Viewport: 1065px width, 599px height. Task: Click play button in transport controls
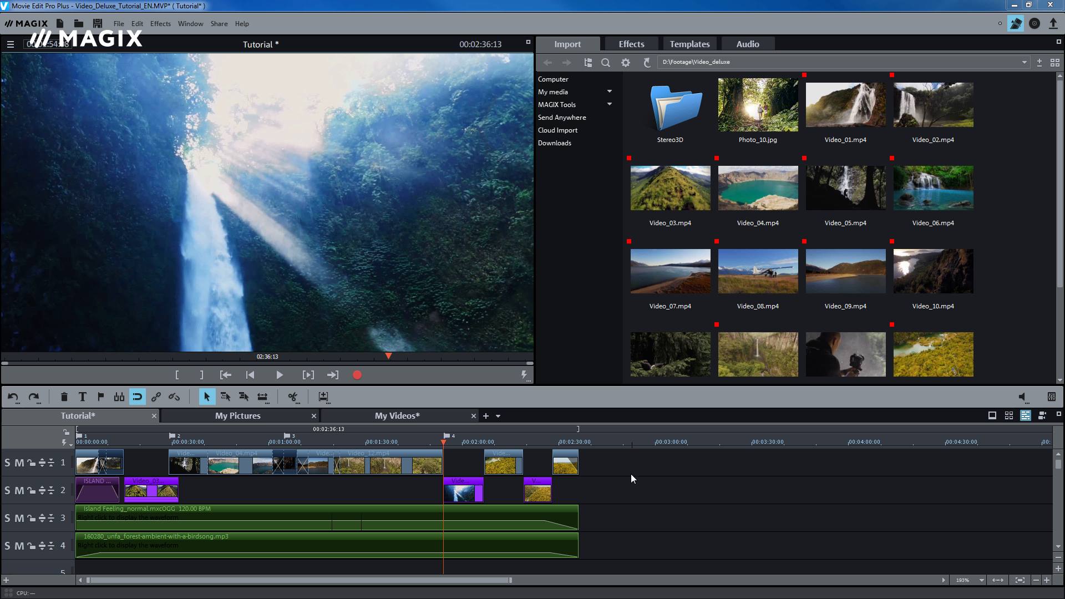tap(278, 374)
